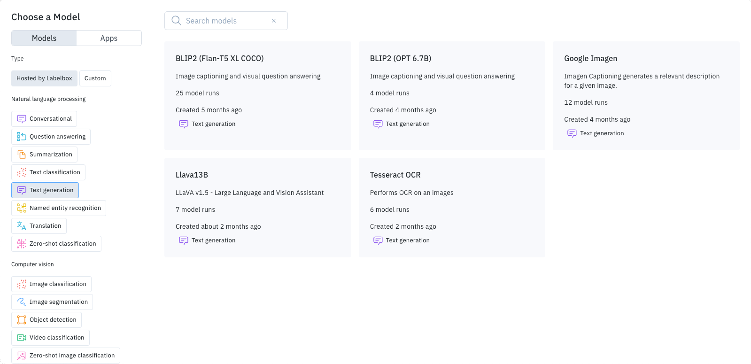Click the Summarization filter documents icon
The width and height of the screenshot is (751, 364).
coord(22,155)
